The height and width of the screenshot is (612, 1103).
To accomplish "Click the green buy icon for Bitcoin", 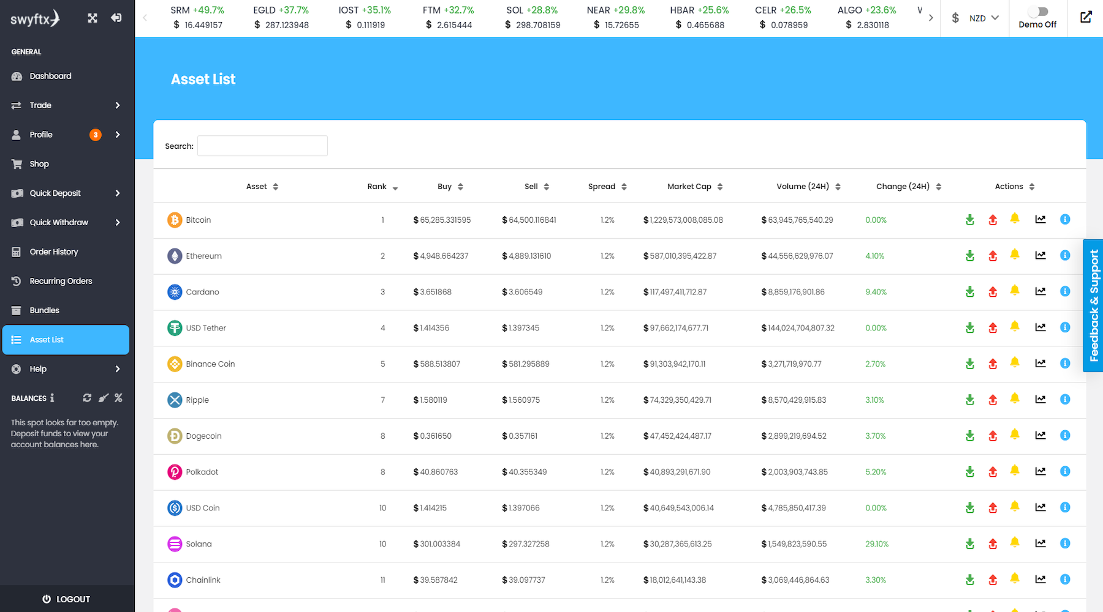I will click(969, 220).
